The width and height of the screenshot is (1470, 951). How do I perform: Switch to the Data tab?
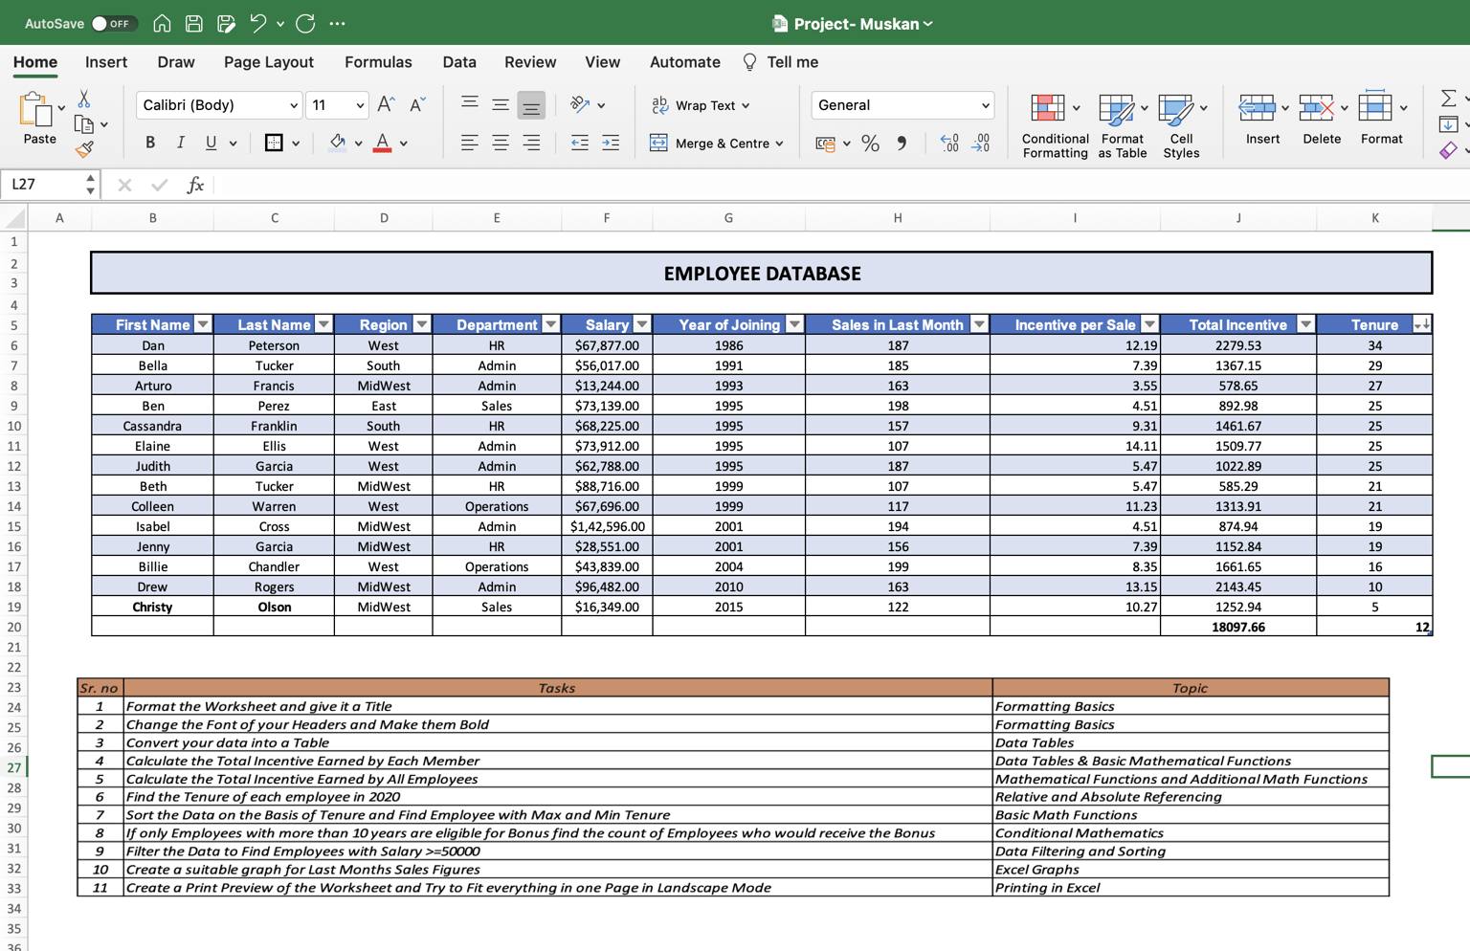click(x=459, y=62)
